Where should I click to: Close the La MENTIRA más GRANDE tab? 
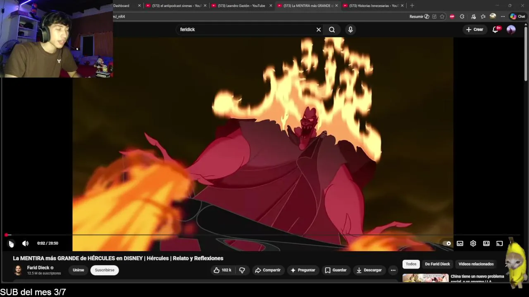[336, 6]
